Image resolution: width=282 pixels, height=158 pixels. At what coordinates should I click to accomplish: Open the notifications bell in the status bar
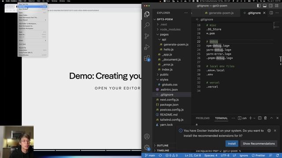[277, 155]
